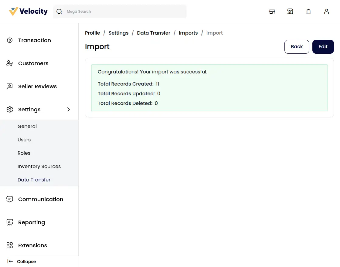Click the Customers cart icon in sidebar
The height and width of the screenshot is (267, 340).
click(10, 63)
